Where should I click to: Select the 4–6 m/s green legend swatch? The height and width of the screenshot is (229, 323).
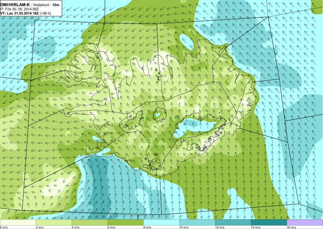[89, 223]
